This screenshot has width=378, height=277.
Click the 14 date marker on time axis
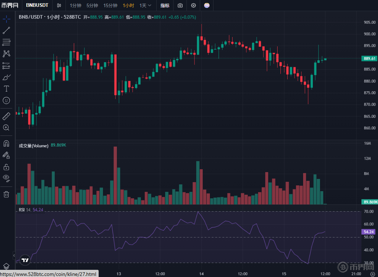tap(201, 274)
